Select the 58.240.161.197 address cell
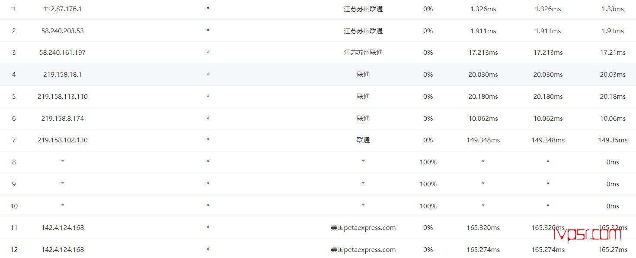Screen dimensions: 636x258 [62, 52]
